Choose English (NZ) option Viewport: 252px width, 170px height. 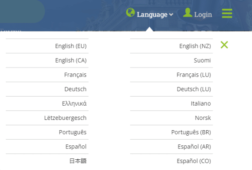(x=171, y=46)
